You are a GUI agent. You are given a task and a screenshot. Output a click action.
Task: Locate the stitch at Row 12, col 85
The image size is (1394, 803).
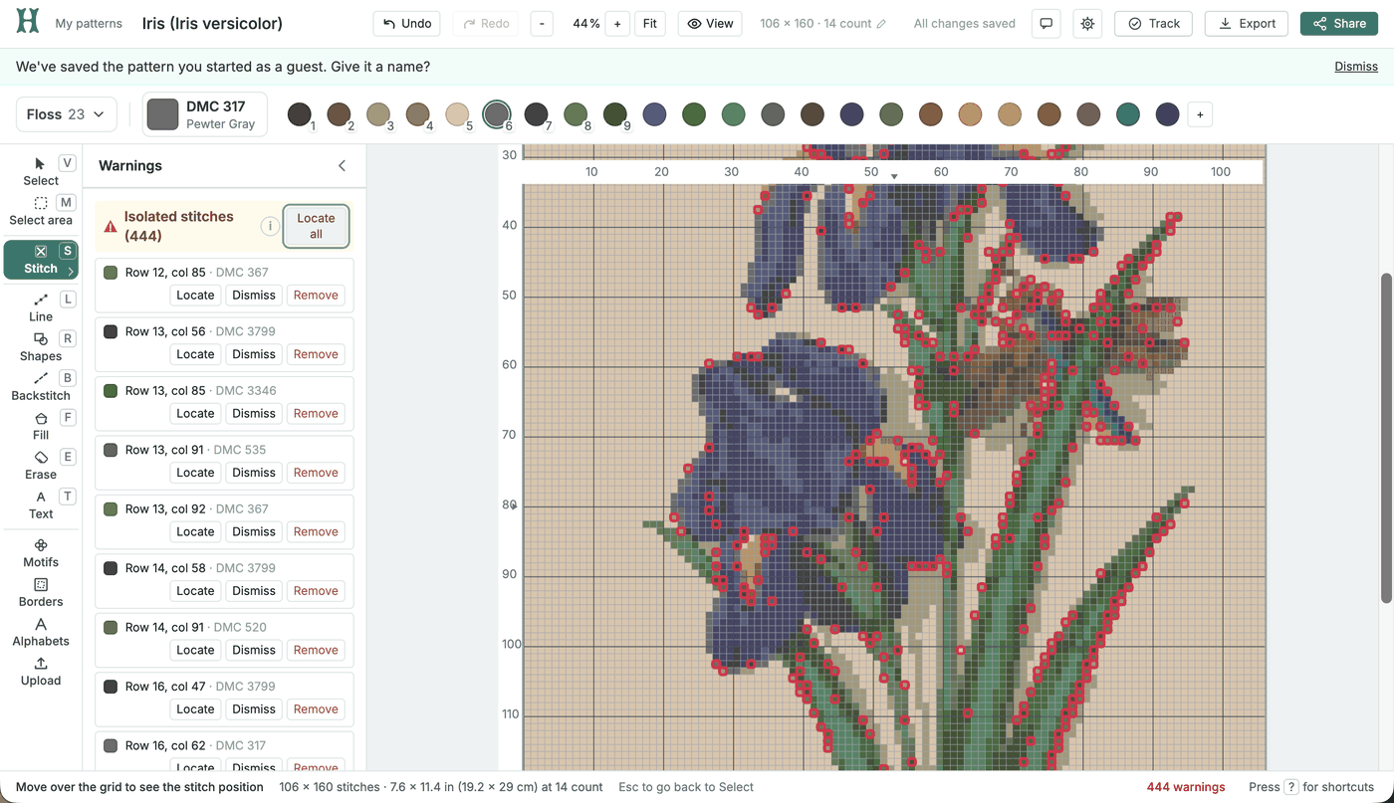pos(195,296)
